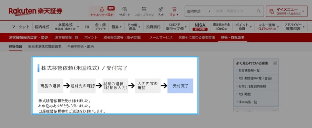Expand the マネー運用 menu

[268, 27]
